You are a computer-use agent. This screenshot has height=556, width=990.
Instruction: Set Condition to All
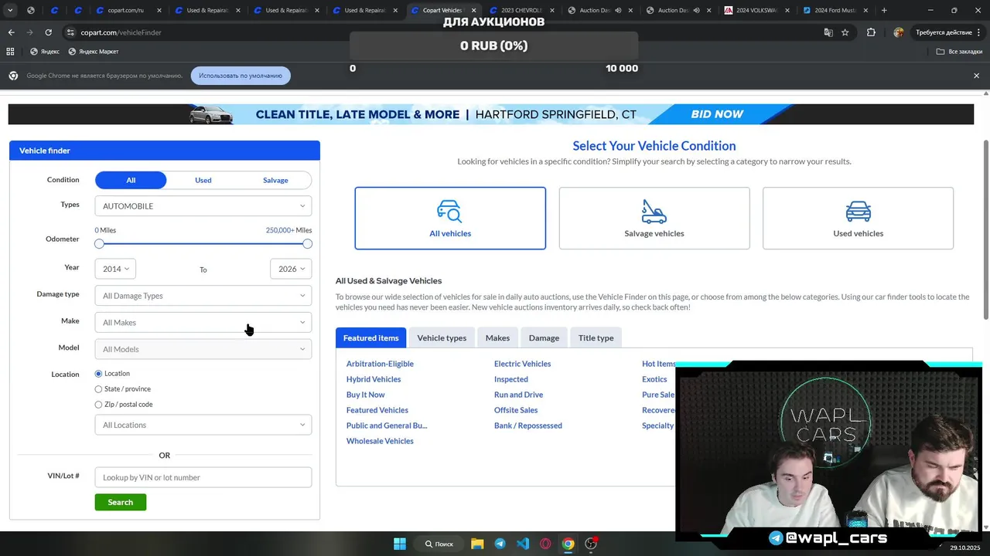point(131,180)
